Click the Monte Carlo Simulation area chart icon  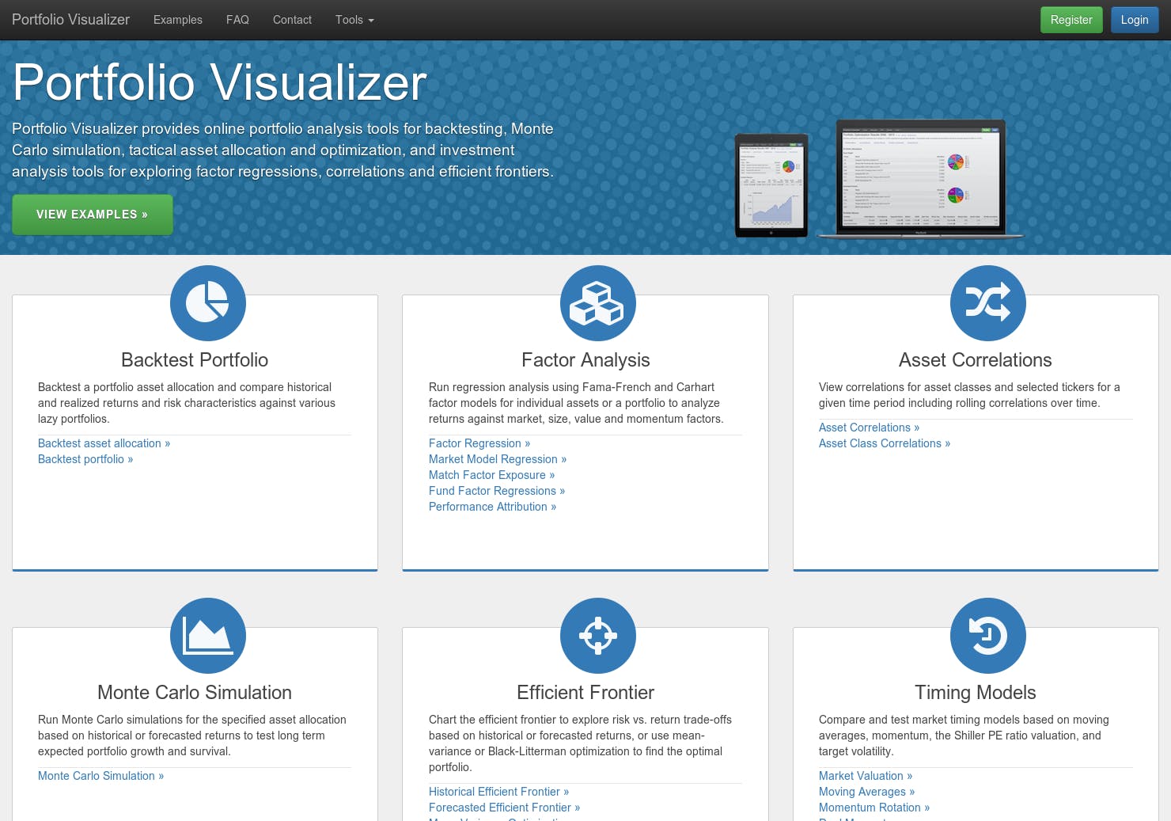coord(208,636)
